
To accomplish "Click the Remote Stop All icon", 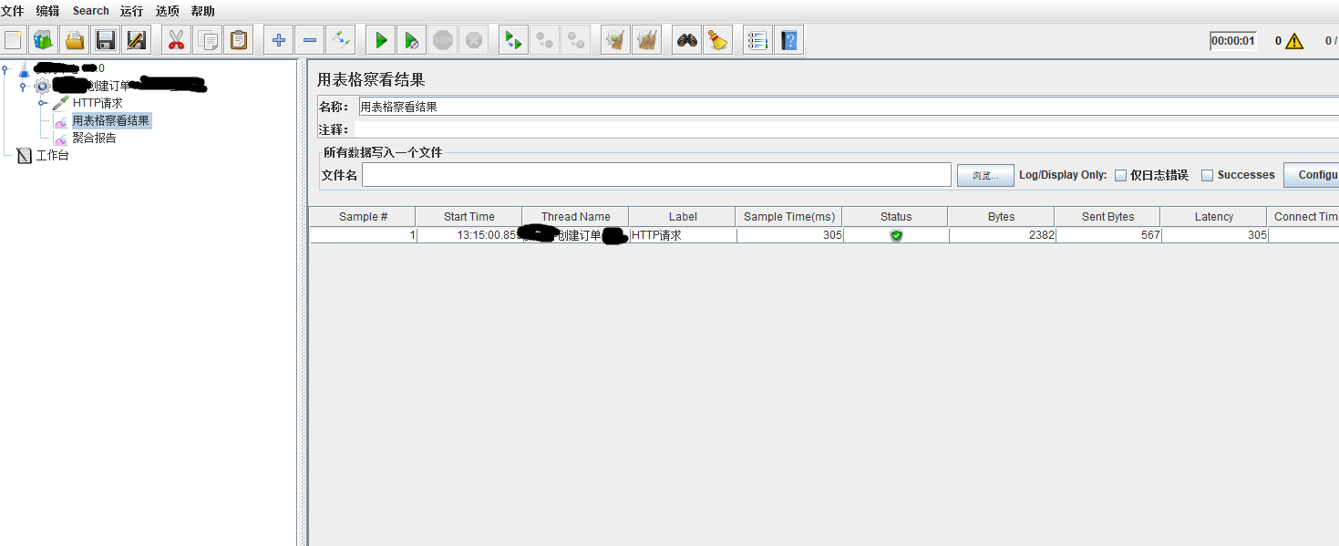I will 545,40.
